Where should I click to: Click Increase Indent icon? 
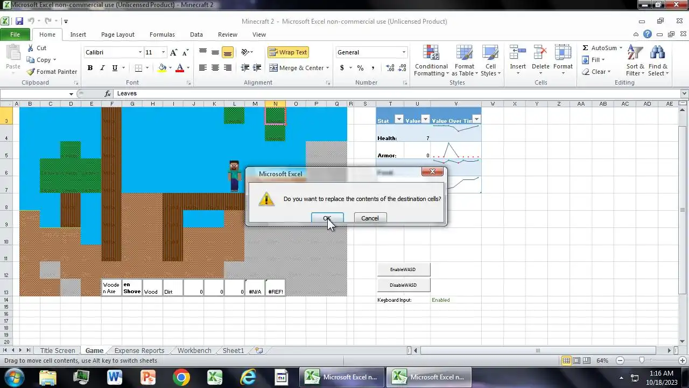[x=257, y=68]
